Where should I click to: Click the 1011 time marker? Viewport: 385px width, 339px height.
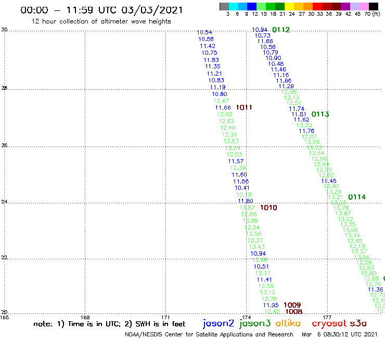pyautogui.click(x=244, y=107)
